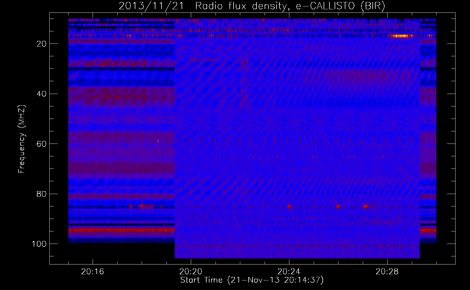
Task: Click the frequency tick label '60'
Action: tap(42, 144)
